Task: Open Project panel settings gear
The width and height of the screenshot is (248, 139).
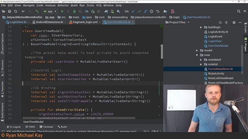Action: click(234, 22)
